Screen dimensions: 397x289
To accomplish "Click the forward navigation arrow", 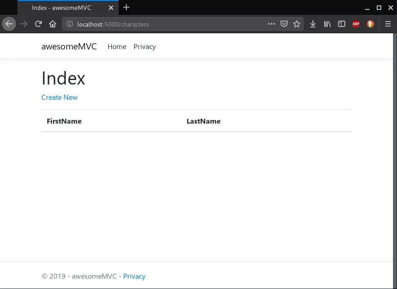I will (24, 24).
